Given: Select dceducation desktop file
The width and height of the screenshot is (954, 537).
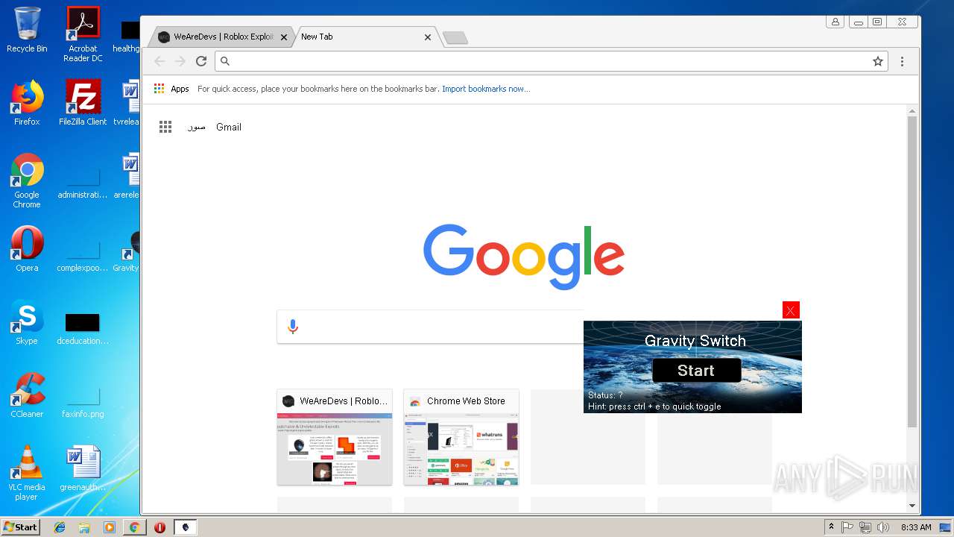Looking at the screenshot, I should tap(83, 329).
